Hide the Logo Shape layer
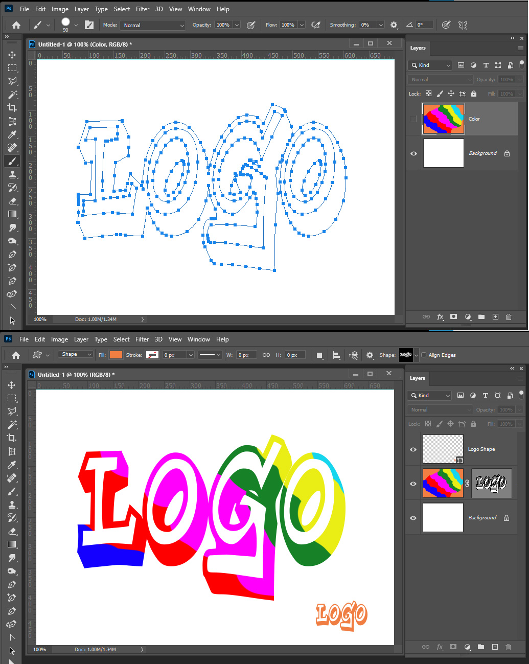529x664 pixels. tap(412, 449)
